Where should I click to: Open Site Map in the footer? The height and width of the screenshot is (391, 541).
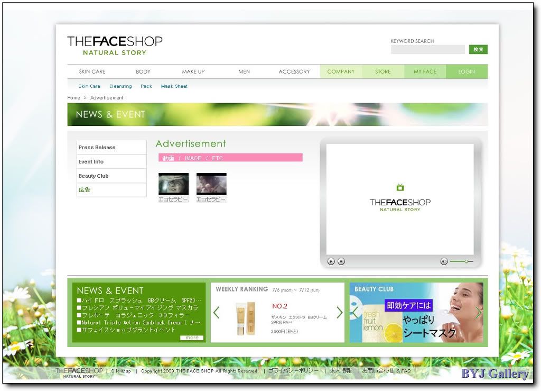[x=121, y=371]
